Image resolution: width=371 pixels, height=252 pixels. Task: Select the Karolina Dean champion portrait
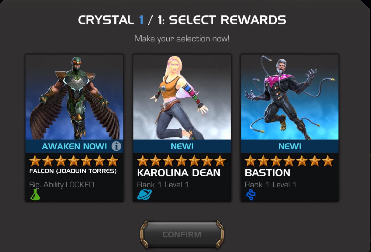pos(182,97)
